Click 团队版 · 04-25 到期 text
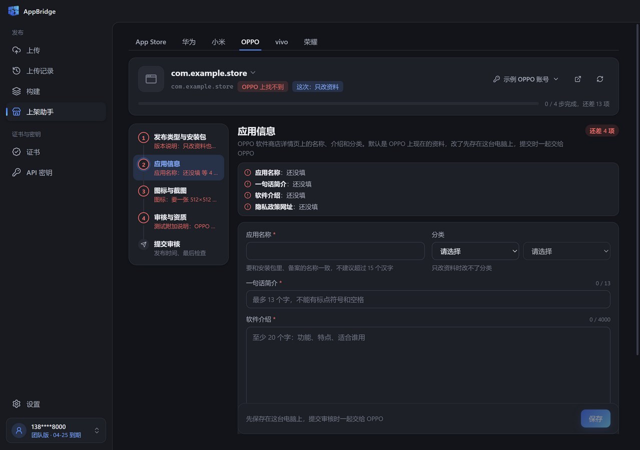 [56, 435]
